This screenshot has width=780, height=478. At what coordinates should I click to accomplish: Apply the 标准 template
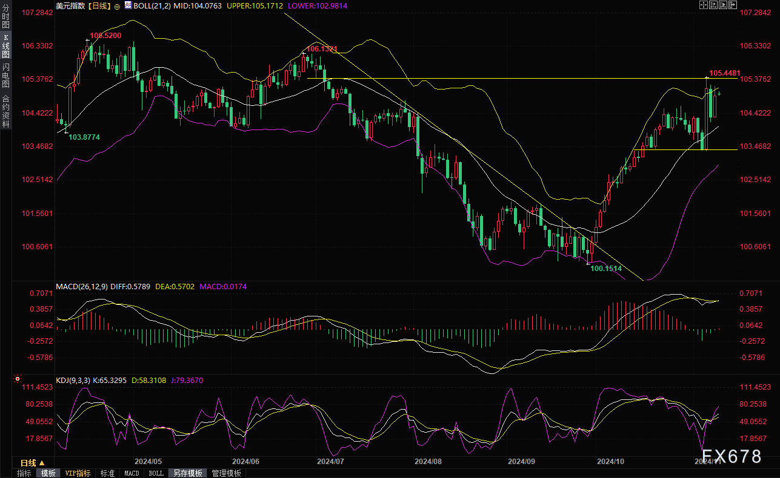tap(107, 473)
